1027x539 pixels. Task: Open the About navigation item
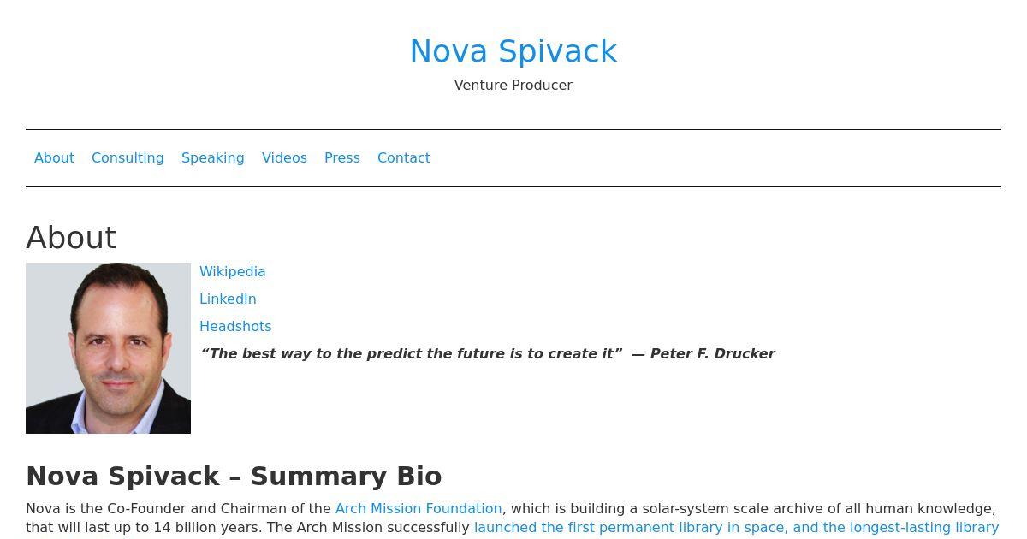tap(54, 157)
